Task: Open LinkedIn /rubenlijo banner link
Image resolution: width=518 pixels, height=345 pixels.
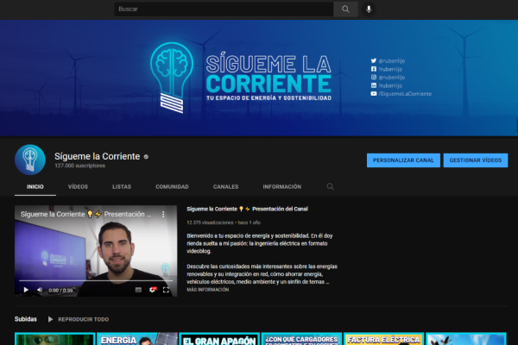Action: (x=387, y=85)
